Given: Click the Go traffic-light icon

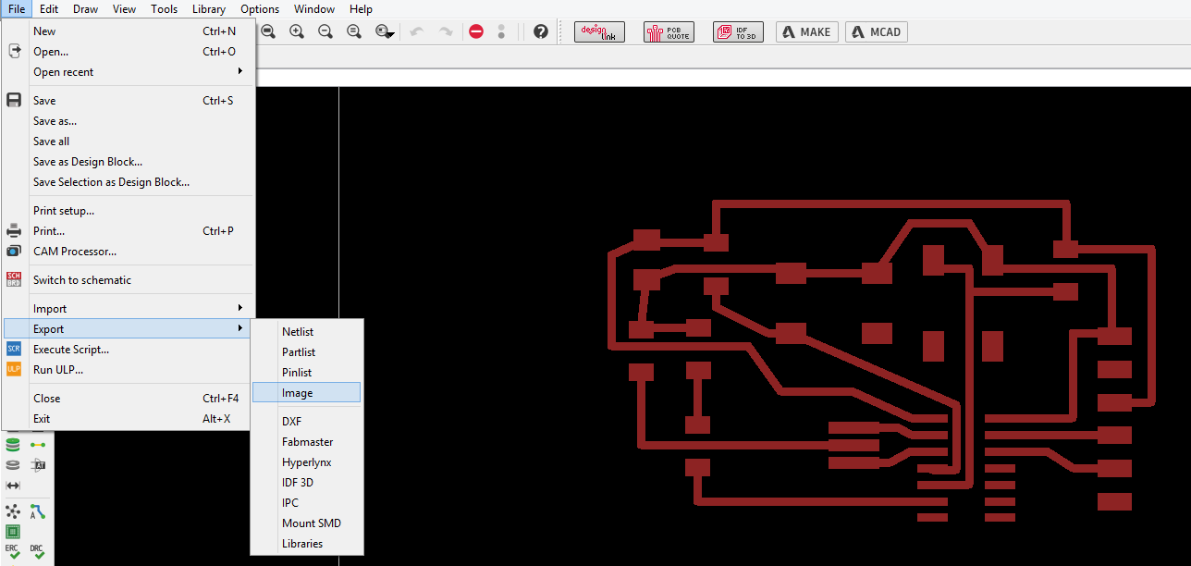Looking at the screenshot, I should pyautogui.click(x=501, y=31).
